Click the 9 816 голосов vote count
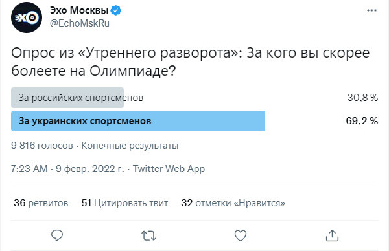The width and height of the screenshot is (389, 251). (x=42, y=146)
